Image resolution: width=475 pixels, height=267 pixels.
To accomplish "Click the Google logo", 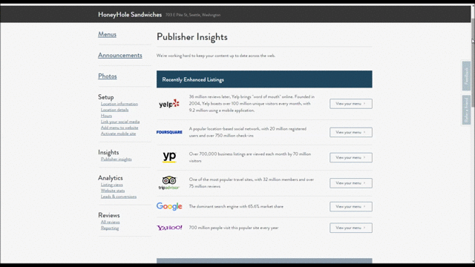I will (169, 206).
